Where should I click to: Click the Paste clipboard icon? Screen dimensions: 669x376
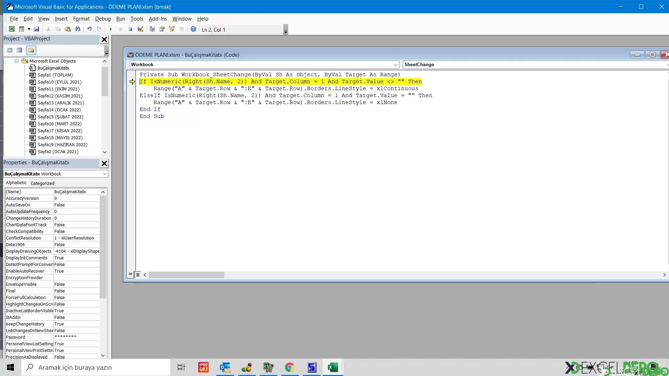tap(68, 29)
